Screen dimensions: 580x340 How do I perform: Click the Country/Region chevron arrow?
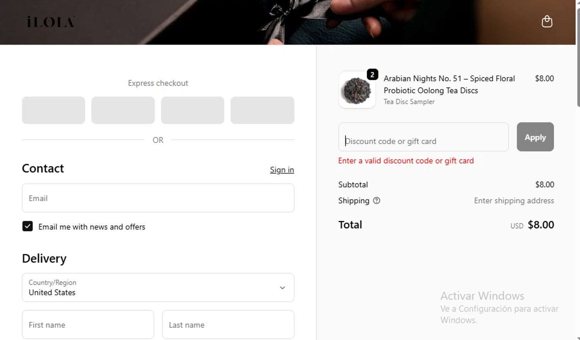(x=282, y=288)
